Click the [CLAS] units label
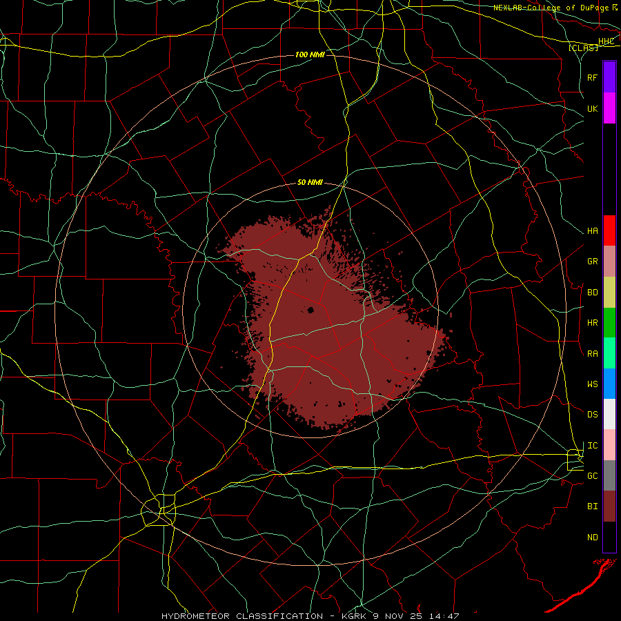 583,48
